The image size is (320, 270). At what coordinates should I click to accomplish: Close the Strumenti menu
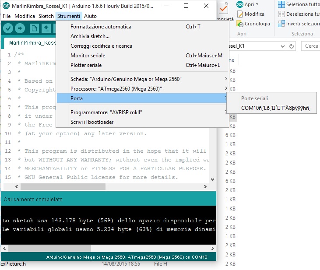(x=69, y=16)
